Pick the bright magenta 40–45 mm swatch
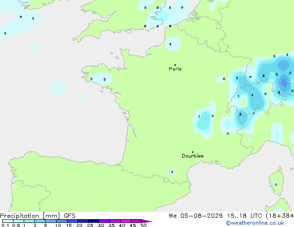Viewport: 294px width, 227px height. pyautogui.click(x=126, y=221)
